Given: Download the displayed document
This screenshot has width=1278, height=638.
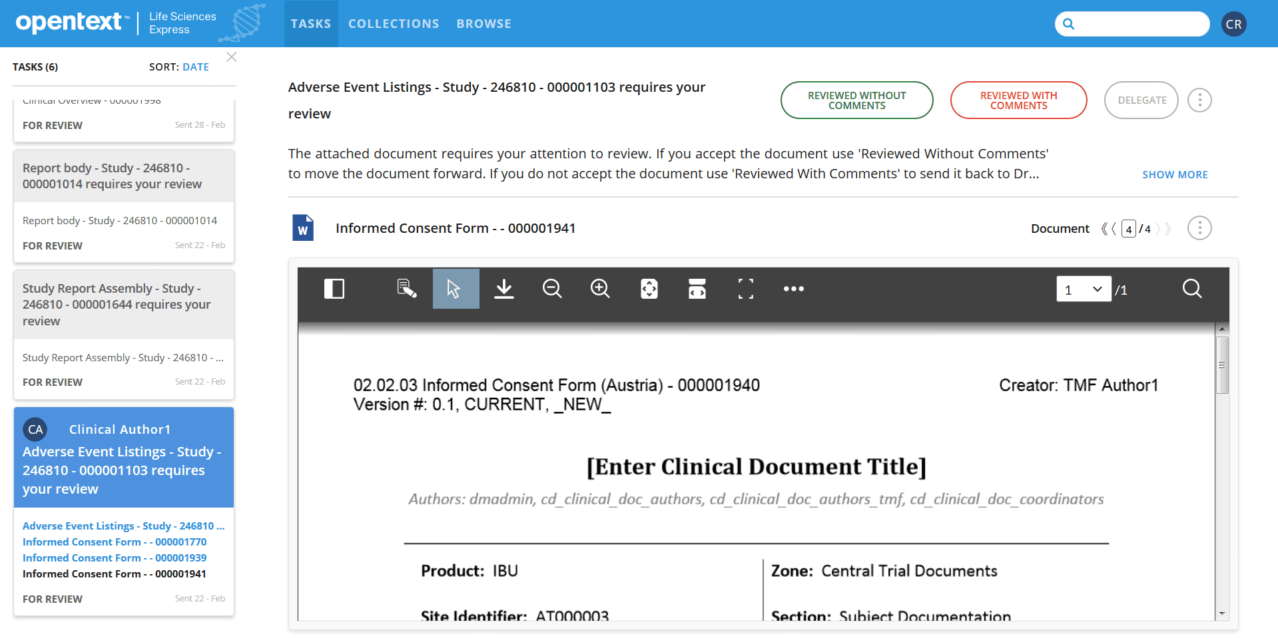Looking at the screenshot, I should tap(504, 289).
